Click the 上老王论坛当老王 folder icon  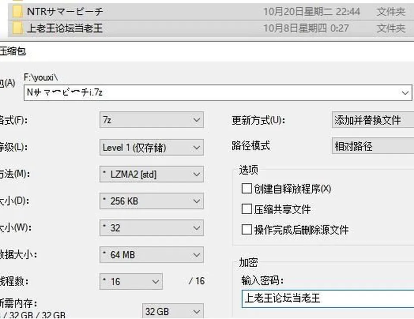tap(17, 28)
